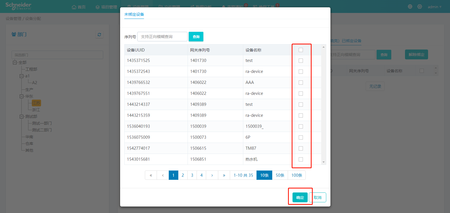
Task: Collapse the 华东 tree node
Action: 21,96
